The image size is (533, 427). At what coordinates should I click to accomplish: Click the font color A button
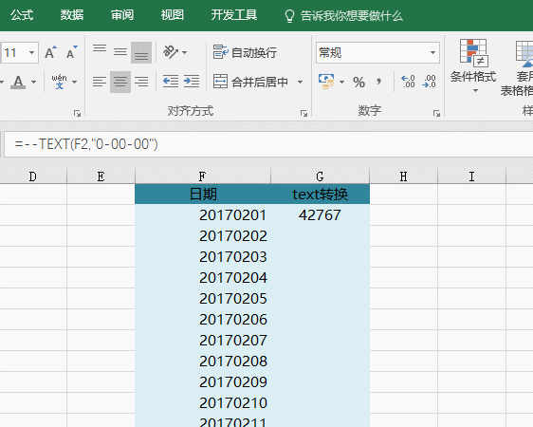tap(18, 82)
